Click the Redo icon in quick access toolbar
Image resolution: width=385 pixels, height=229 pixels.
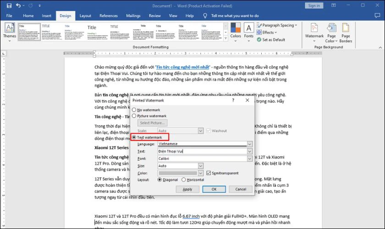[31, 5]
